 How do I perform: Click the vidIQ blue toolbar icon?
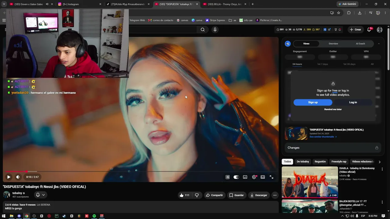pos(325,30)
